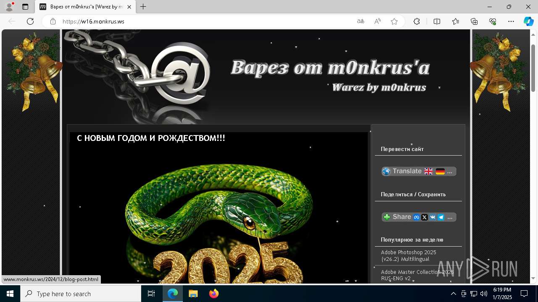
Task: Add this page to favorites star
Action: click(x=394, y=21)
